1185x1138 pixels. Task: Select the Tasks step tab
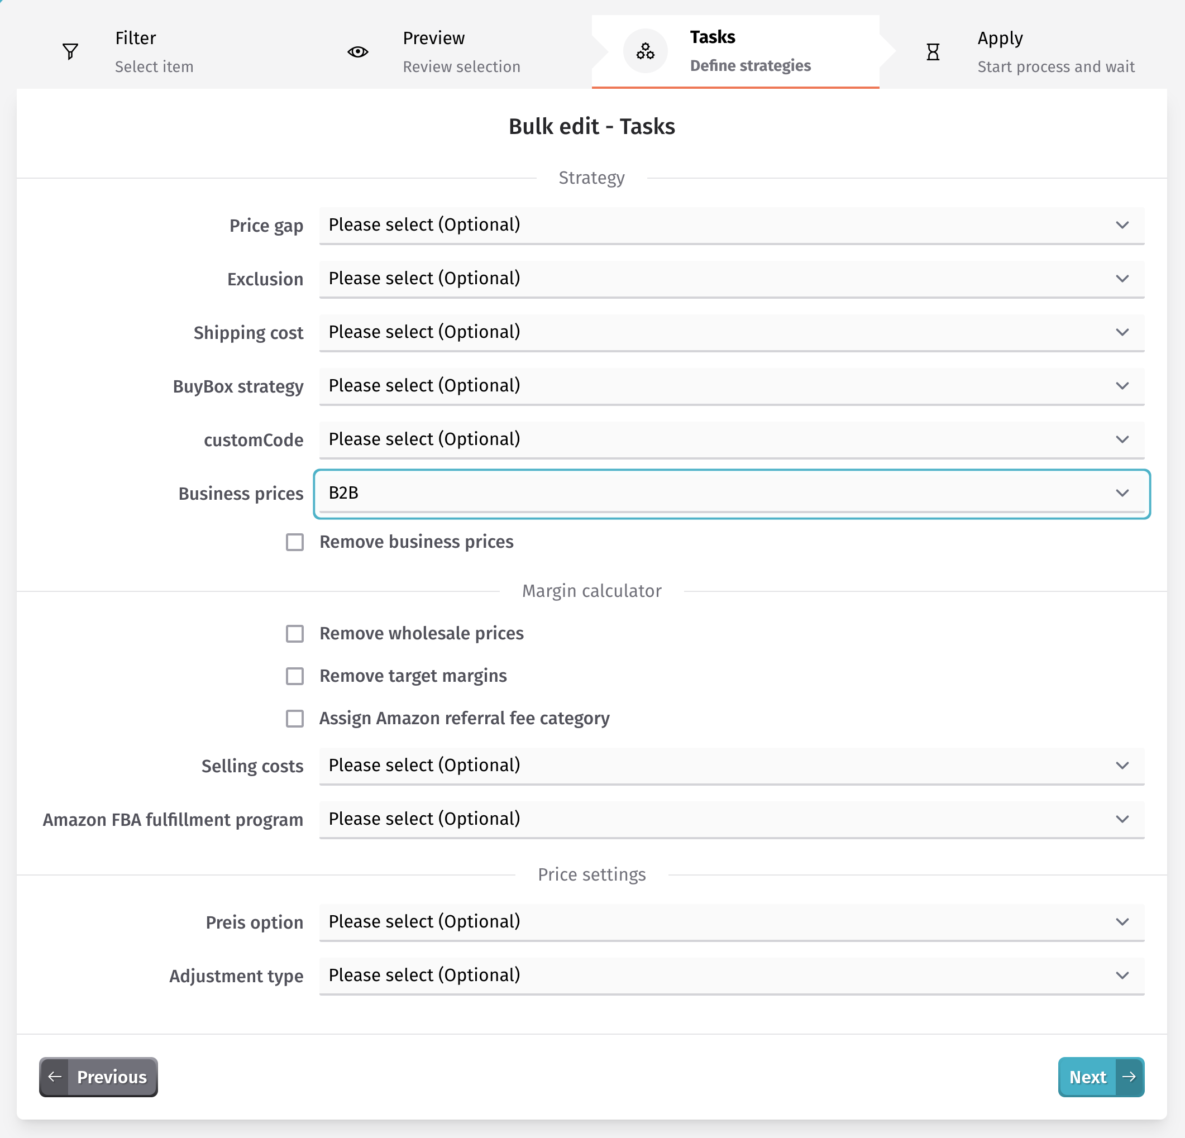735,51
